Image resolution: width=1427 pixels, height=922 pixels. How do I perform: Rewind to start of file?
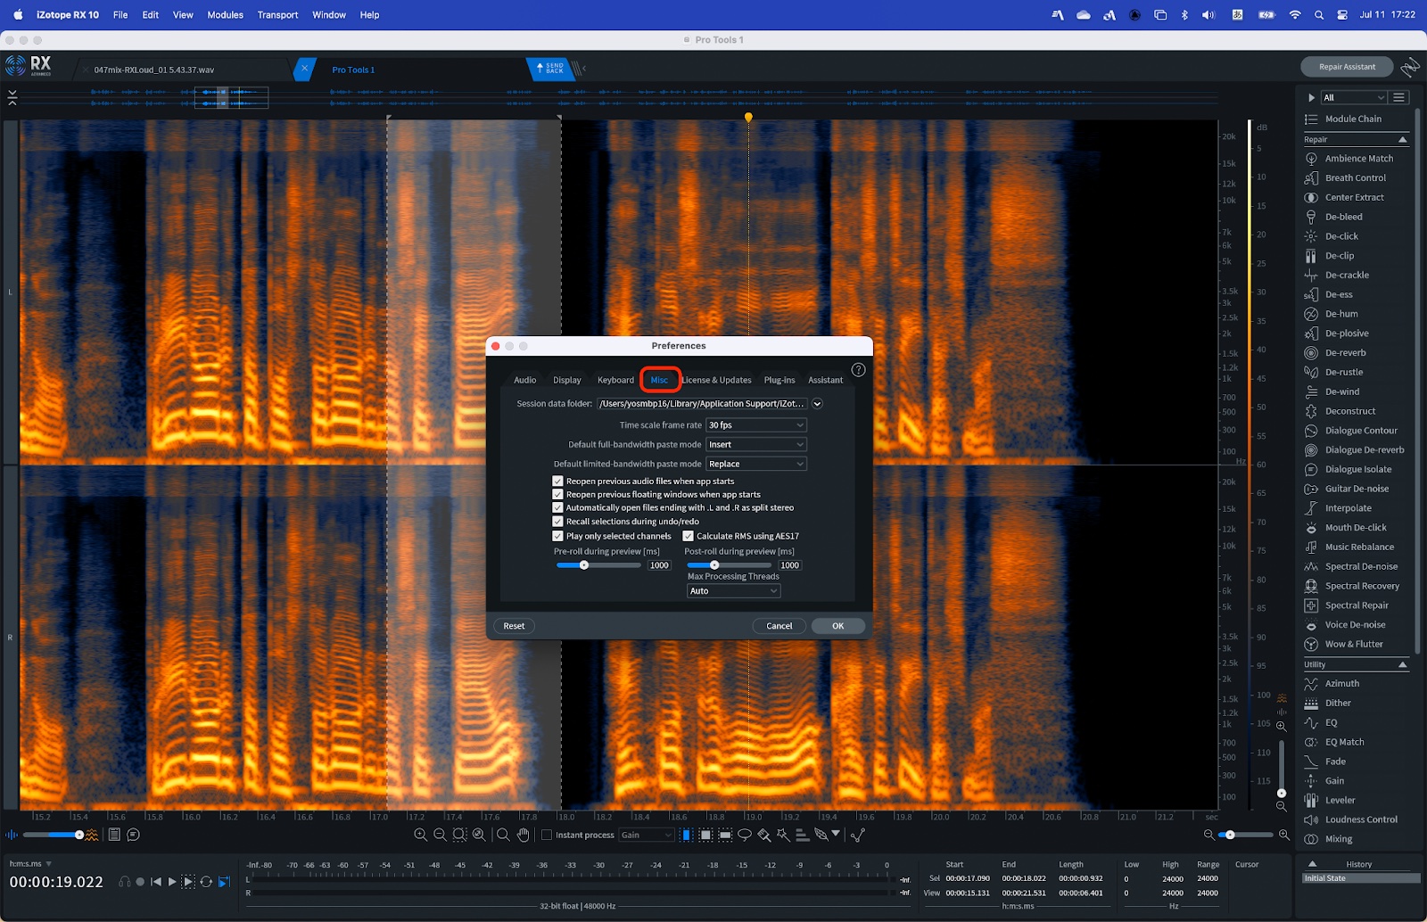click(156, 882)
